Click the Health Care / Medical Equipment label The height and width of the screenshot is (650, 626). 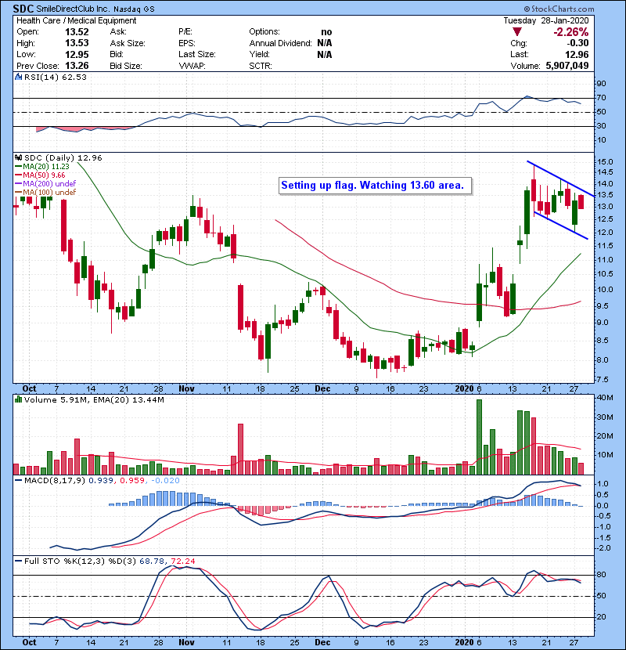pos(76,20)
